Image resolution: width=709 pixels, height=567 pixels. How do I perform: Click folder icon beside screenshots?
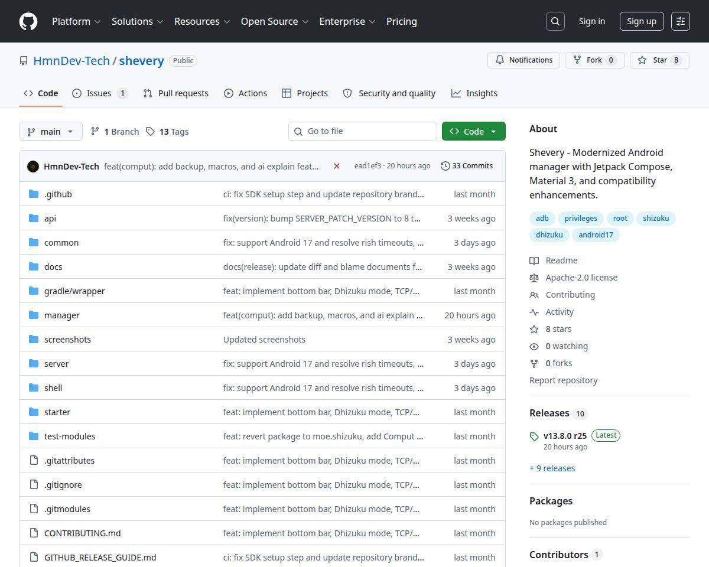click(34, 339)
